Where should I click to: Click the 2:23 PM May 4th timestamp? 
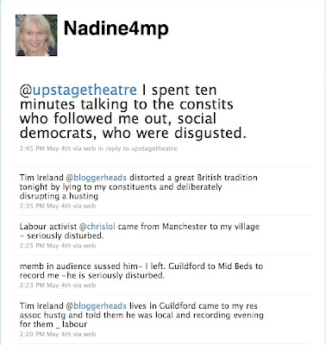pos(43,285)
